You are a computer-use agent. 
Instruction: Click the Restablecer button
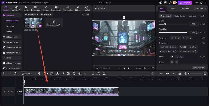coord(199,67)
